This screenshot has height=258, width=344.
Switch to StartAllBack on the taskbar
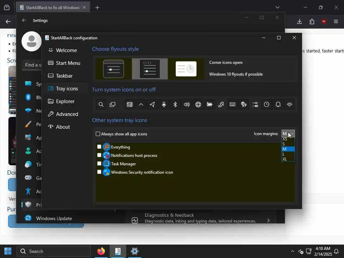118,251
